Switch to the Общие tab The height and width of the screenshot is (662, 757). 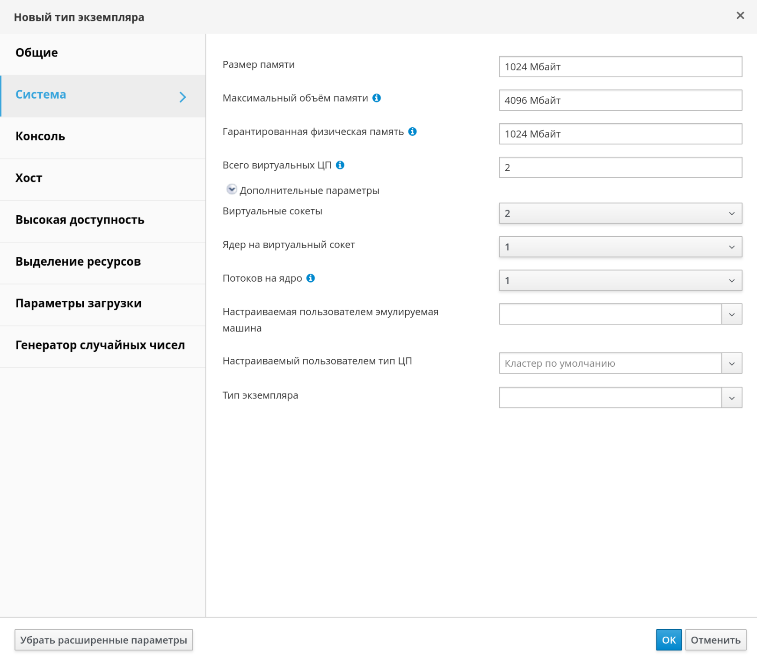[x=36, y=53]
